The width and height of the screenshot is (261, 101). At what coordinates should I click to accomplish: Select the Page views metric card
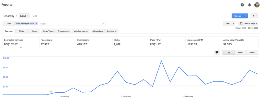pyautogui.click(x=58, y=42)
